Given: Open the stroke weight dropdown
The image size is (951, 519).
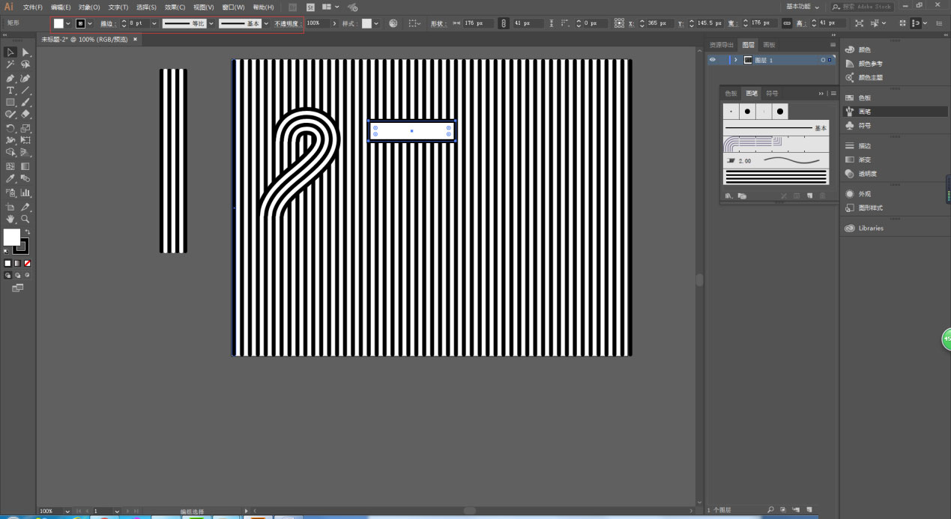Looking at the screenshot, I should point(154,23).
